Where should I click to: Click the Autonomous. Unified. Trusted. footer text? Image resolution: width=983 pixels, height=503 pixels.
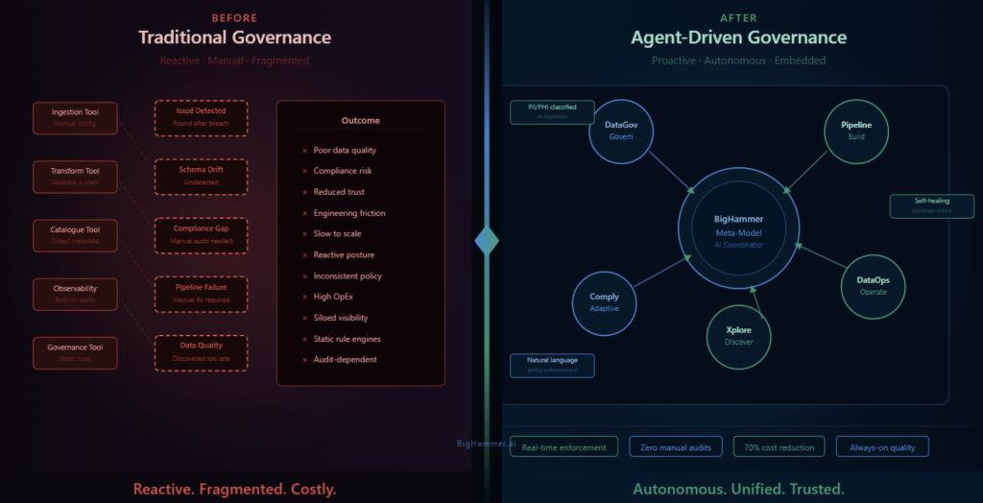(738, 489)
